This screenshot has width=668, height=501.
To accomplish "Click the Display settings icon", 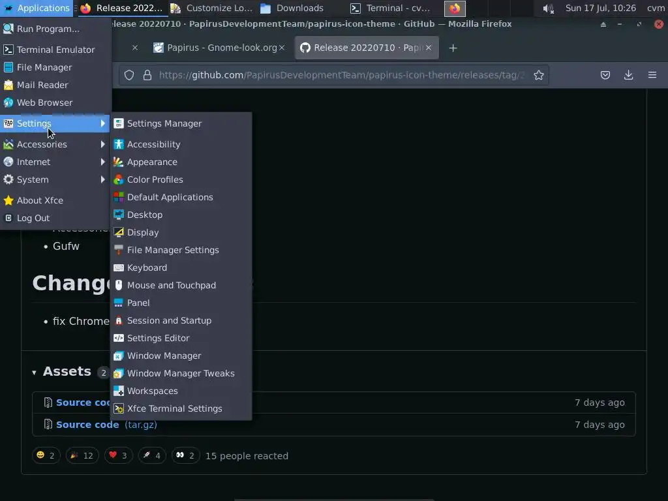I will click(x=119, y=232).
